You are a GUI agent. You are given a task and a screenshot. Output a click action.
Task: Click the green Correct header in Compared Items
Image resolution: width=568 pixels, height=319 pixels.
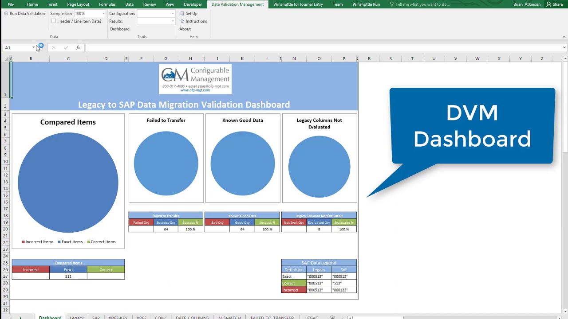106,269
